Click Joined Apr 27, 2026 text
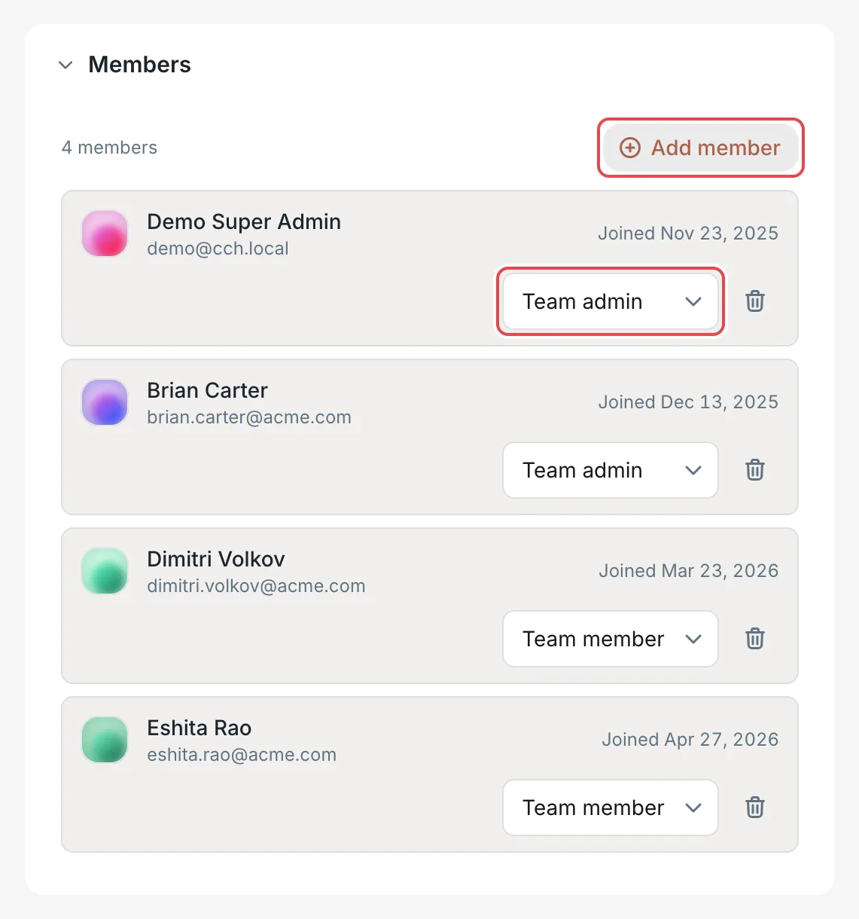 pyautogui.click(x=690, y=740)
